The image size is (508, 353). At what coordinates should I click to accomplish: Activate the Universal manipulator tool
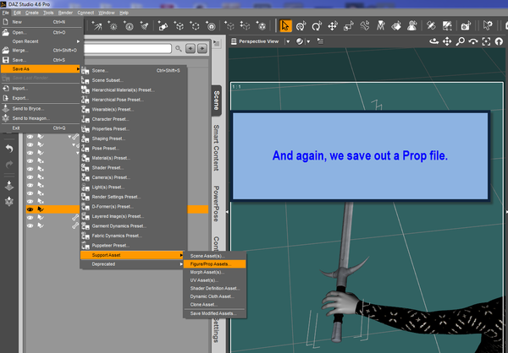[301, 25]
